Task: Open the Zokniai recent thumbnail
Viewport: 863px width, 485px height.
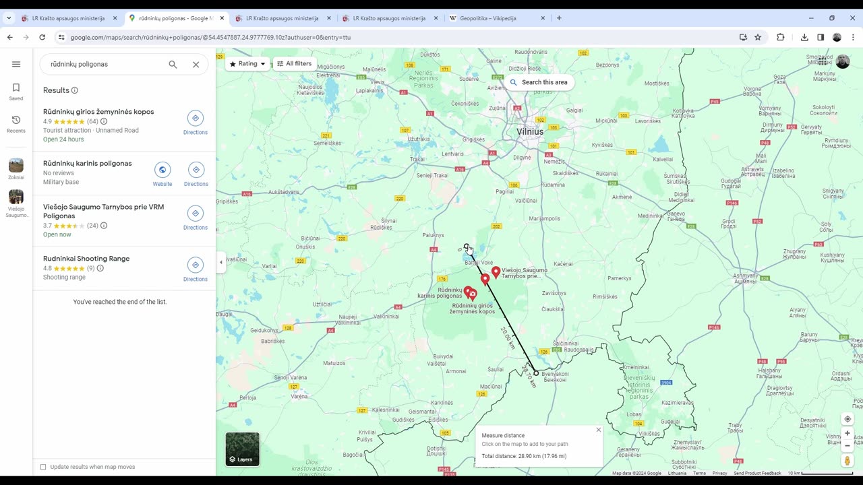Action: click(16, 168)
